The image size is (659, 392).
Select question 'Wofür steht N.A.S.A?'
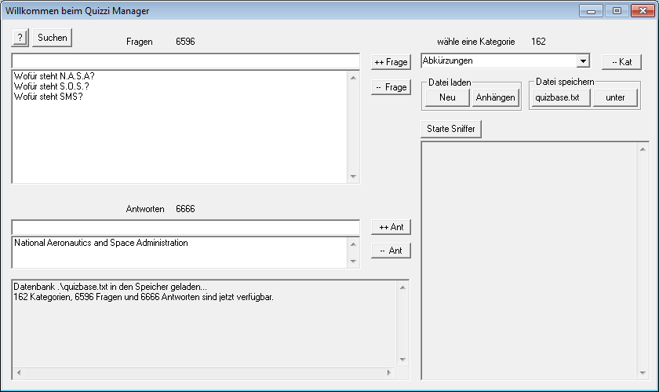point(60,76)
